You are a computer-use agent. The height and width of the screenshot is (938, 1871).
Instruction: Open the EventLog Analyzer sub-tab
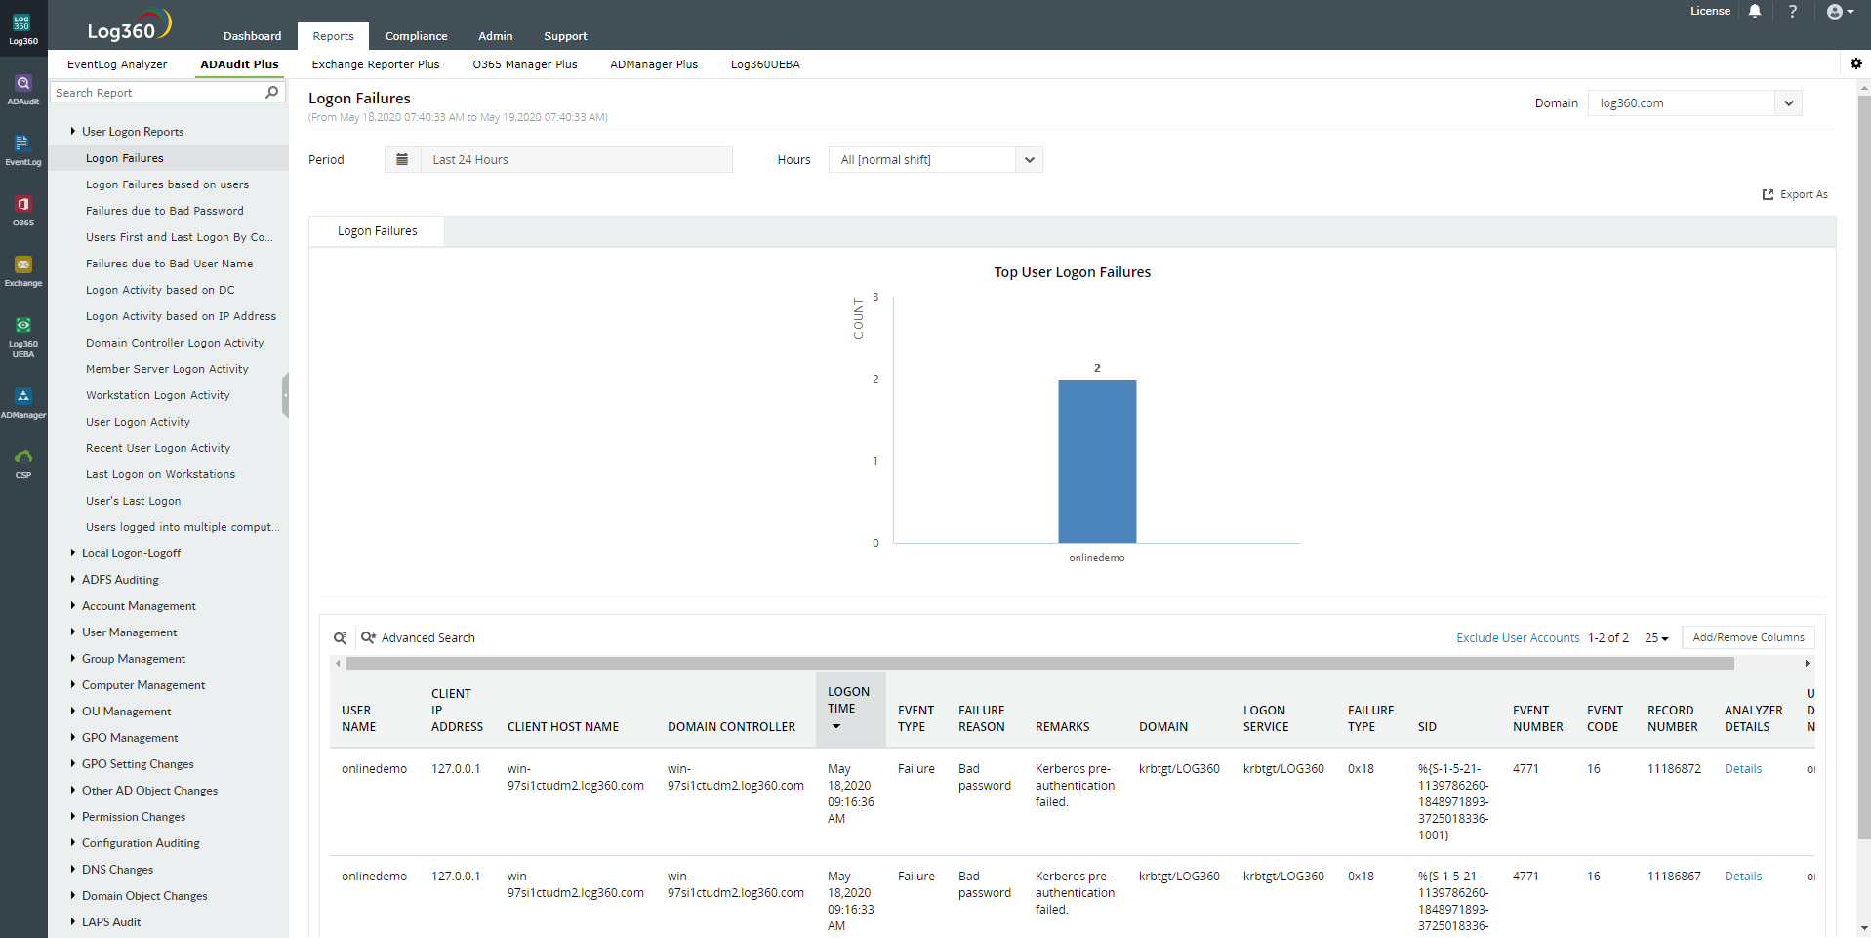117,64
